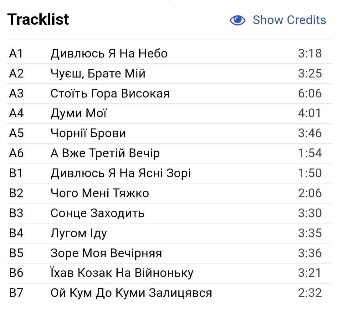Choose track A2 Чуєш, Брате Мій
This screenshot has width=338, height=310.
(169, 73)
